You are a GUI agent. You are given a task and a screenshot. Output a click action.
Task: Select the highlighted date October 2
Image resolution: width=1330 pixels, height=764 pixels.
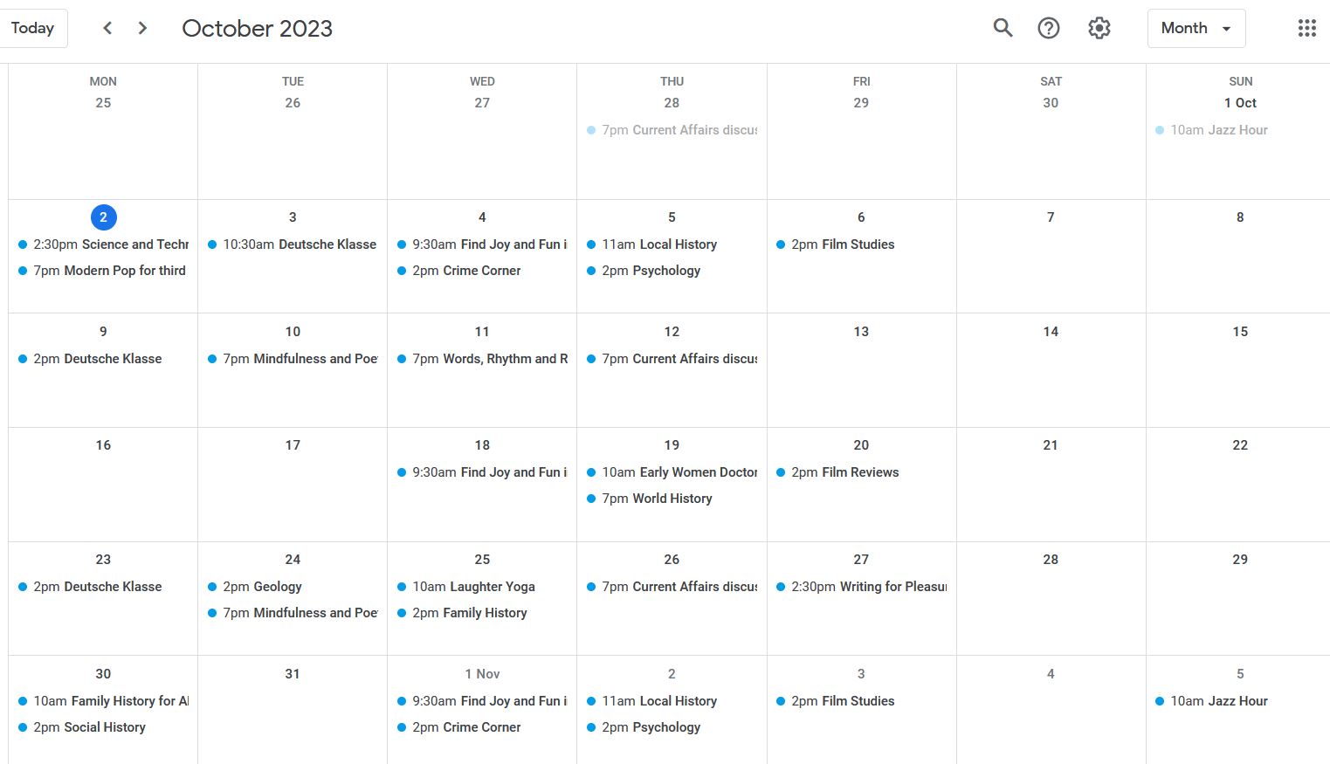(103, 217)
